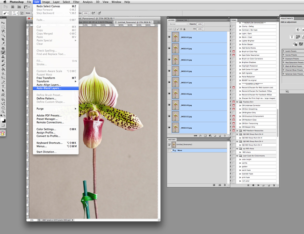Click the foreground color swatch

pyautogui.click(x=2, y=119)
